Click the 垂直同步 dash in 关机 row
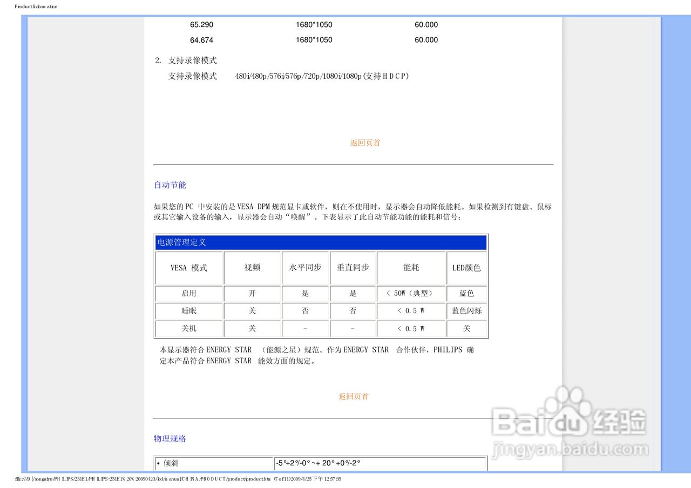Image resolution: width=691 pixels, height=488 pixels. click(353, 329)
